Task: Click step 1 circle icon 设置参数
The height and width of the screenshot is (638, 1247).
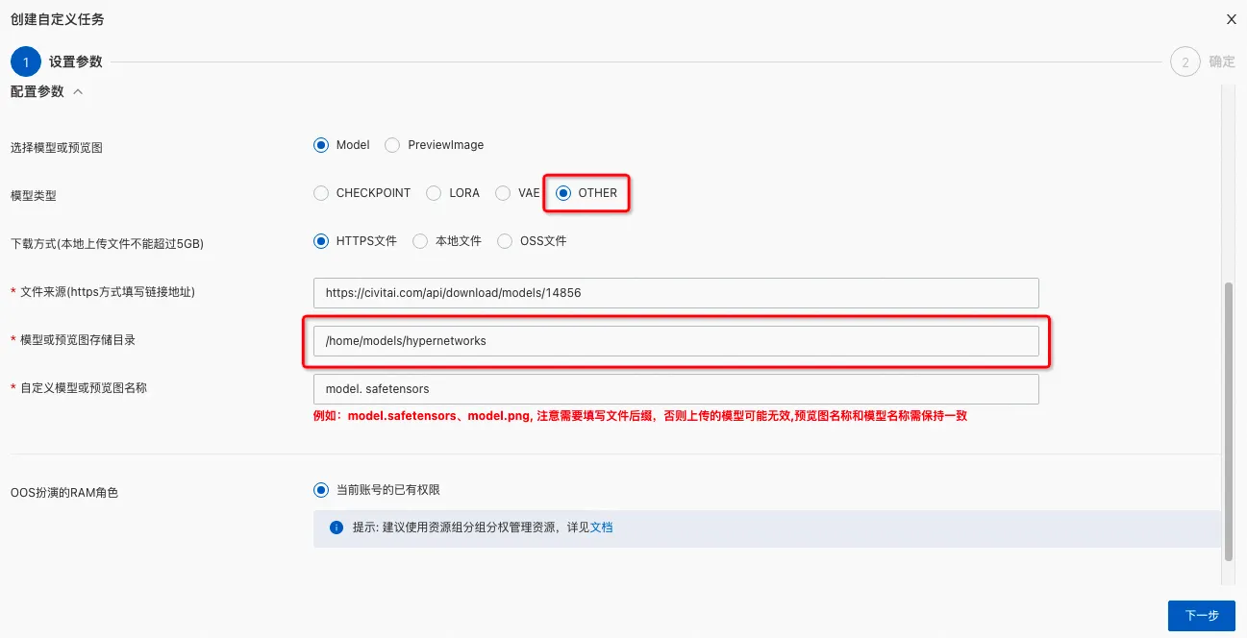Action: pyautogui.click(x=26, y=61)
